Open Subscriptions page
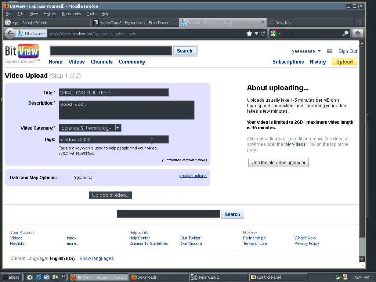The image size is (376, 282). pyautogui.click(x=288, y=62)
